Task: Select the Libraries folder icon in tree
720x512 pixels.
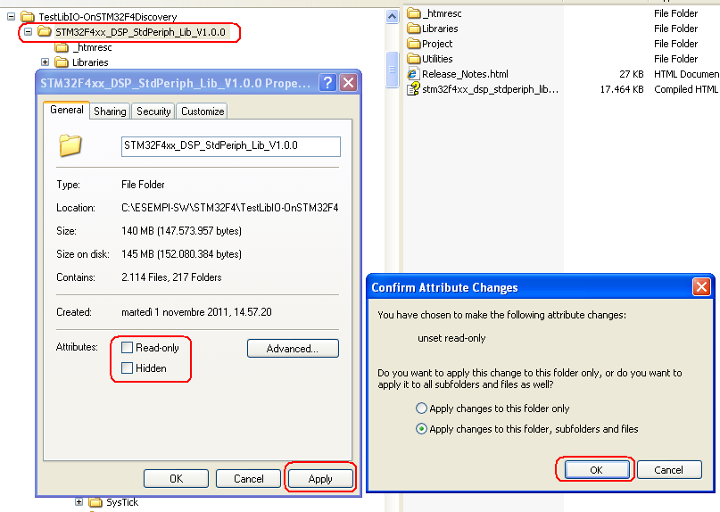Action: pyautogui.click(x=61, y=62)
